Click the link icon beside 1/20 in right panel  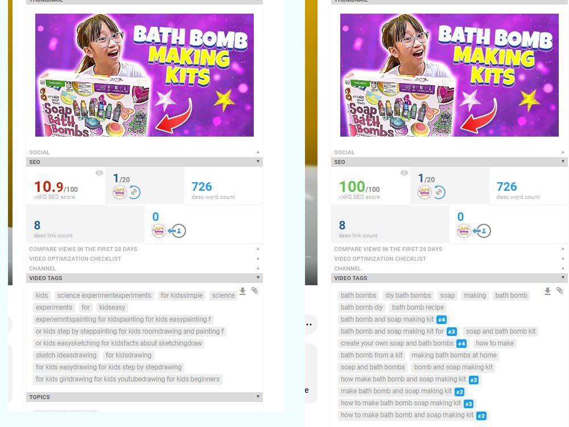click(439, 192)
